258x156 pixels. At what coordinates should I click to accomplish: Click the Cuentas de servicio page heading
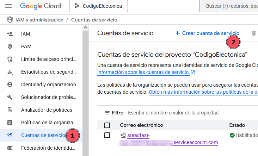pyautogui.click(x=125, y=33)
